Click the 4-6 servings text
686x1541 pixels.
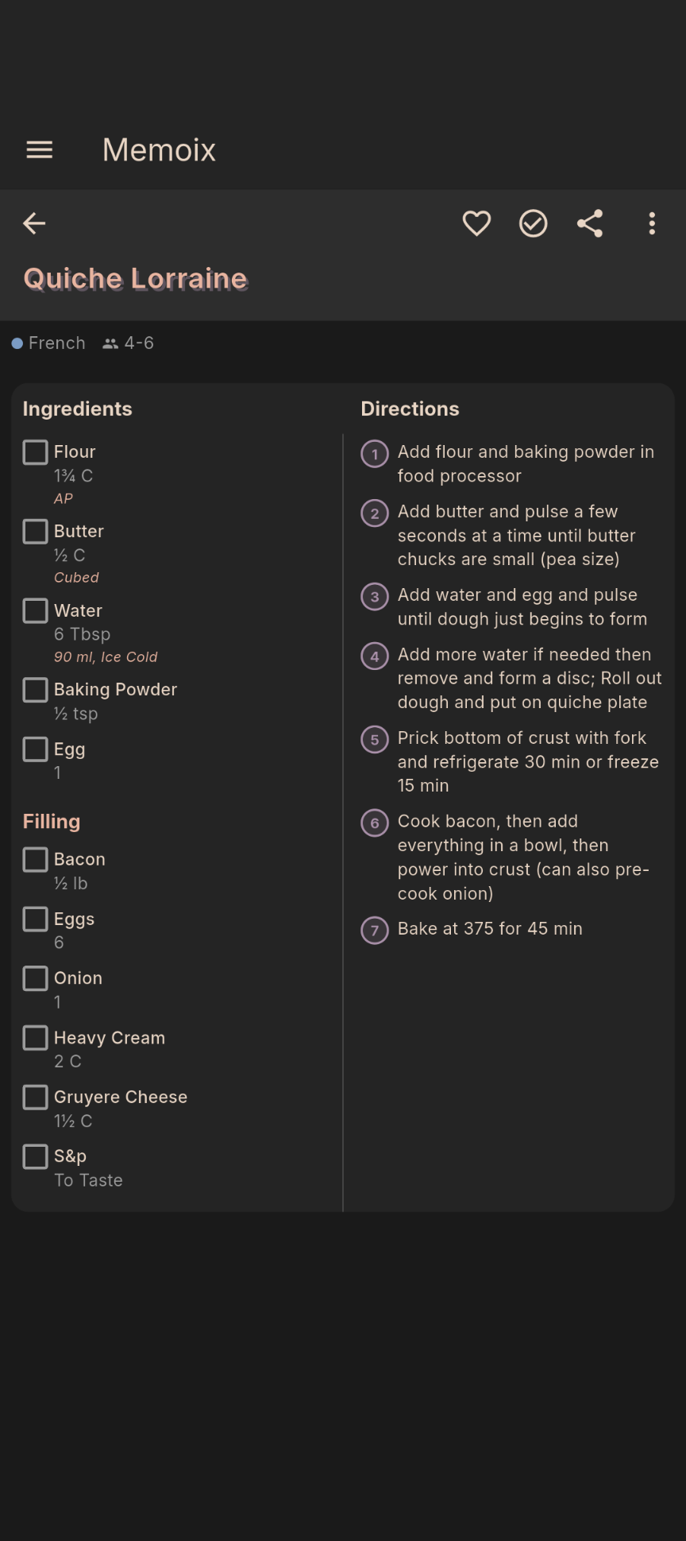[x=139, y=343]
